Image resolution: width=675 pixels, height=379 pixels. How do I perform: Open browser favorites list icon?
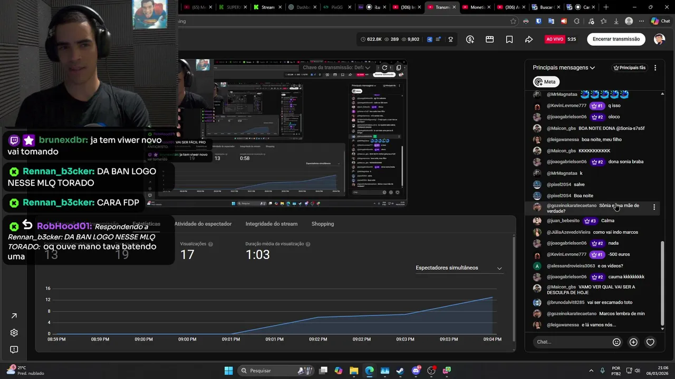pos(603,21)
